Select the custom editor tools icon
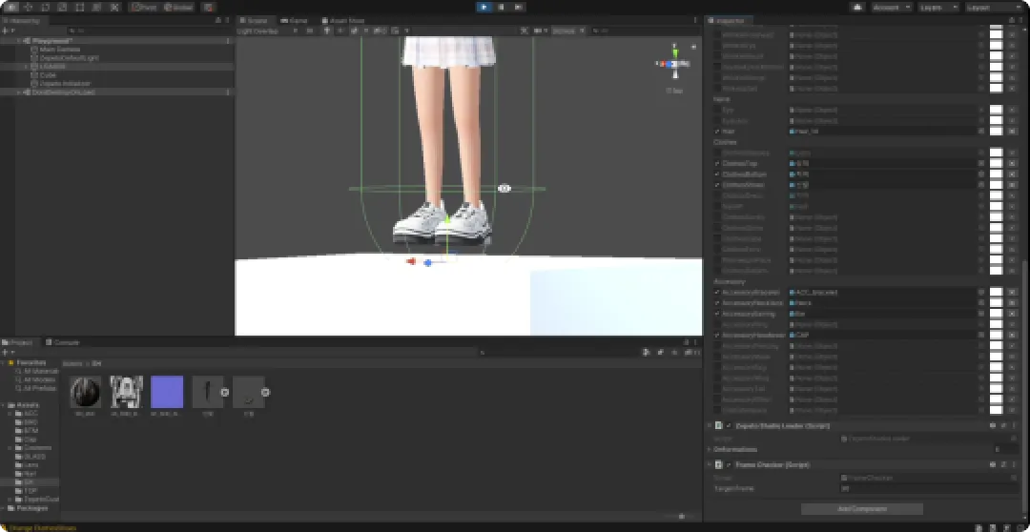 click(115, 8)
